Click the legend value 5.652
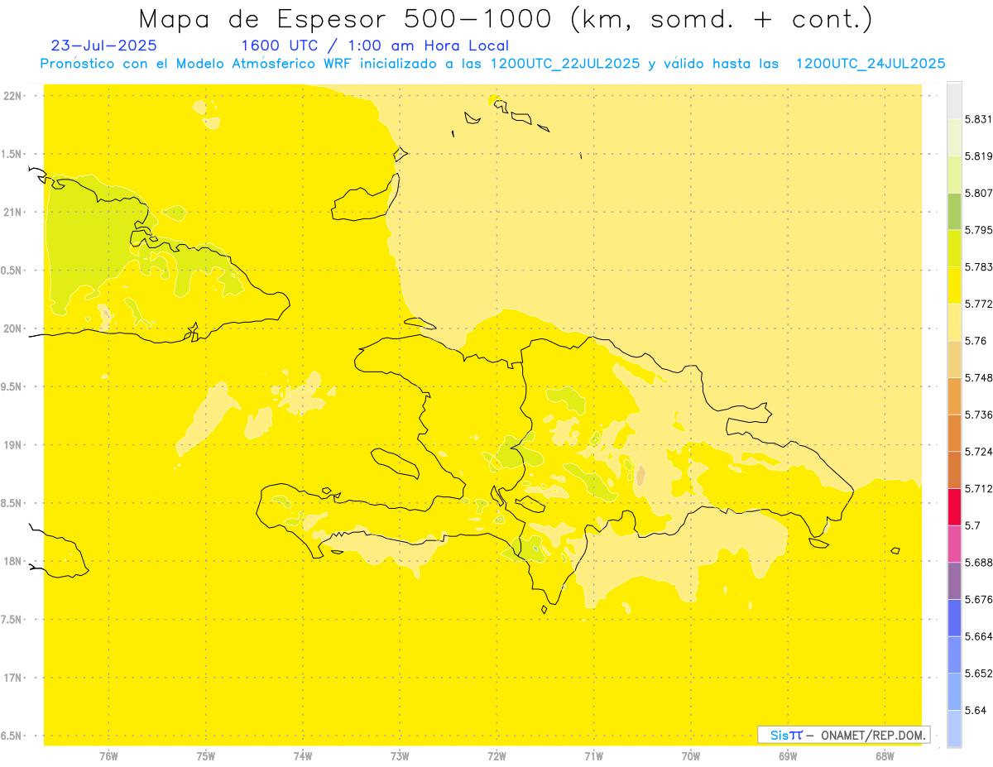 [979, 674]
